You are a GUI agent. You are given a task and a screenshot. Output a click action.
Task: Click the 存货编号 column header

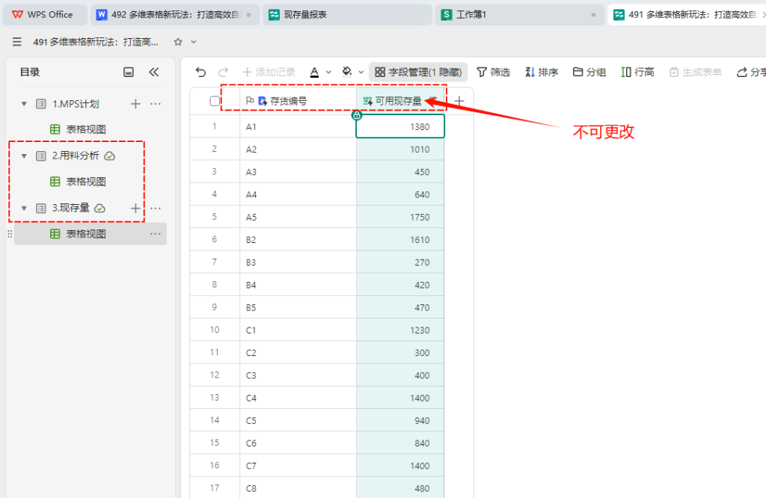298,101
